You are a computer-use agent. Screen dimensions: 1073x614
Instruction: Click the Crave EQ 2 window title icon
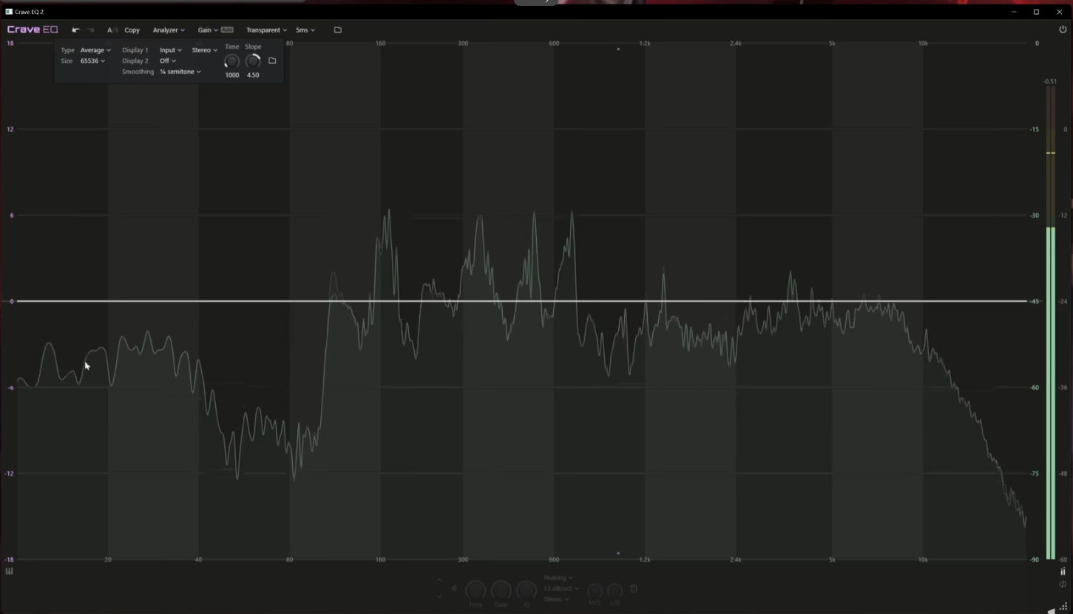click(8, 12)
